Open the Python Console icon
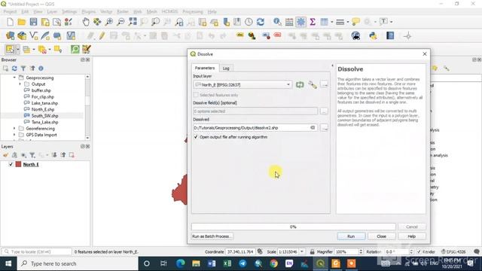 373,36
